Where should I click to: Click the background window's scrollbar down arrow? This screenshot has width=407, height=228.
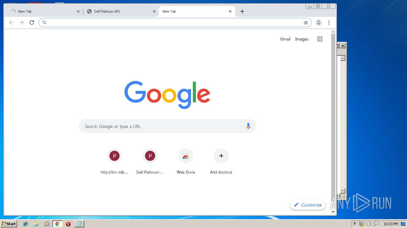tap(343, 191)
